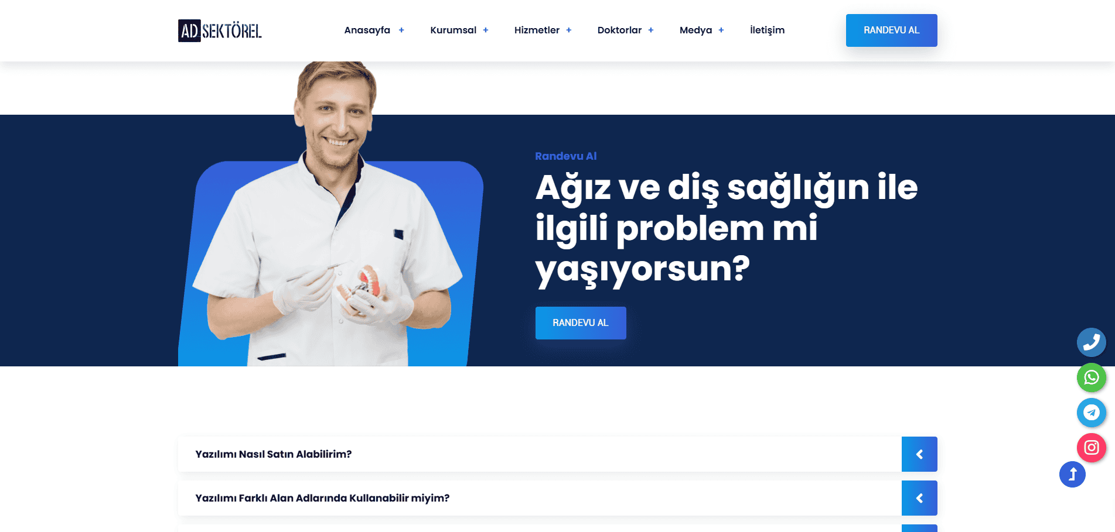Viewport: 1115px width, 532px height.
Task: Open the Doktorlar menu item
Action: pos(619,30)
